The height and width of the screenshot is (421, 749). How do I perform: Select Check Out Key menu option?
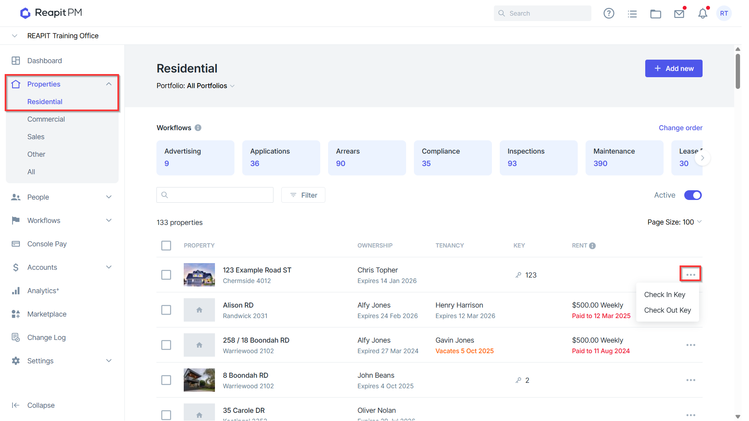click(x=667, y=310)
